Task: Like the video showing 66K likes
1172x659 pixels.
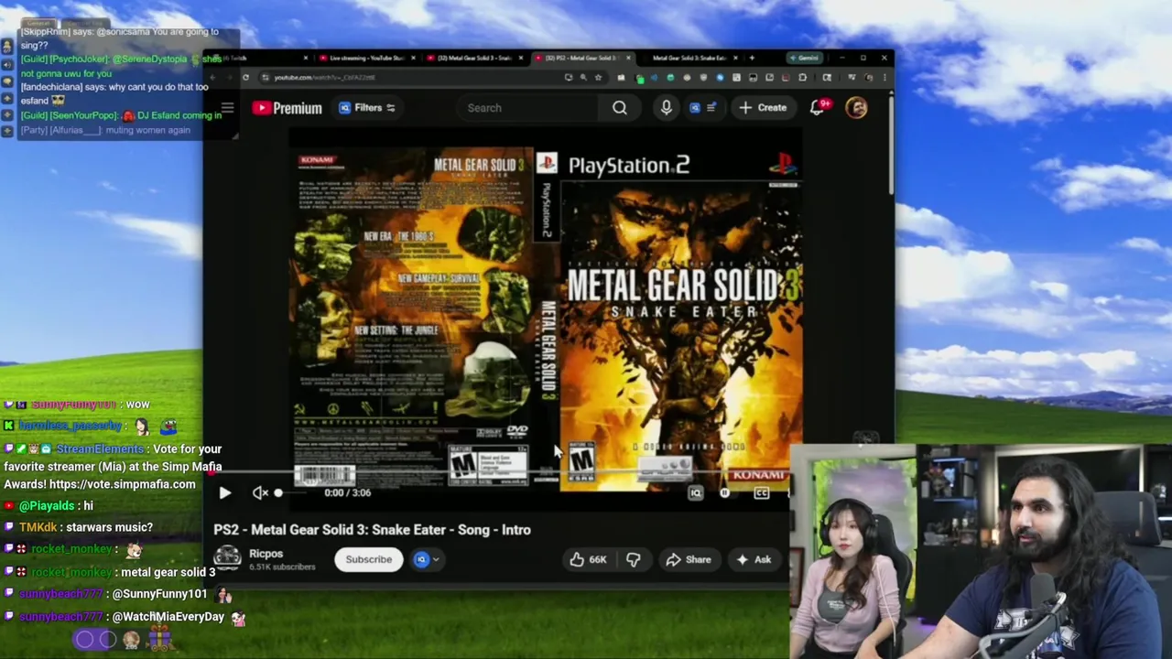Action: [x=588, y=559]
